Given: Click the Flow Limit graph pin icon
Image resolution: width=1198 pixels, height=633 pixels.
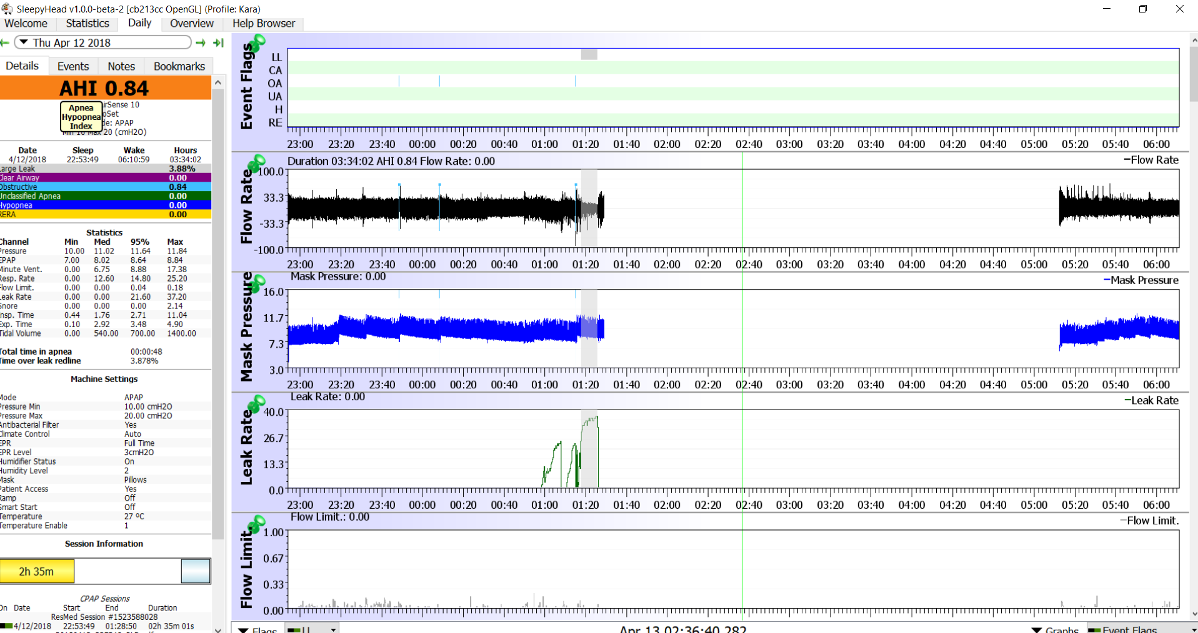Looking at the screenshot, I should (256, 524).
